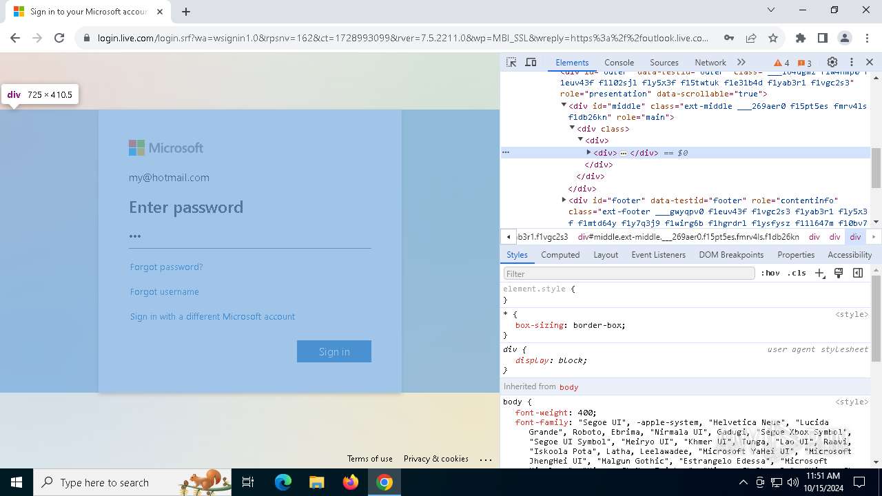
Task: Expand the selected div == $0 node
Action: click(588, 152)
